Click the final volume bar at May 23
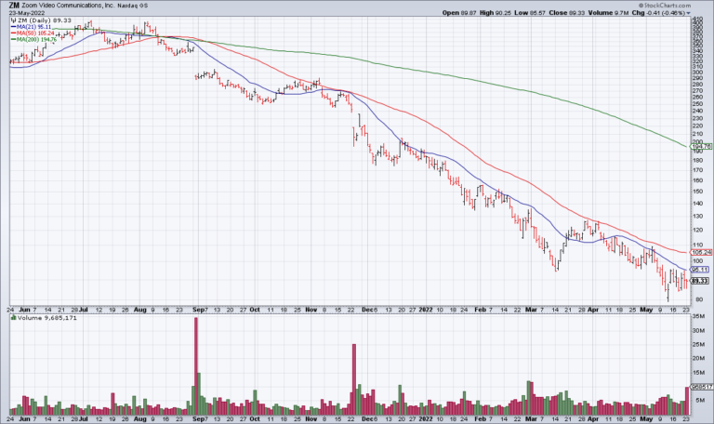The image size is (714, 424). (687, 401)
